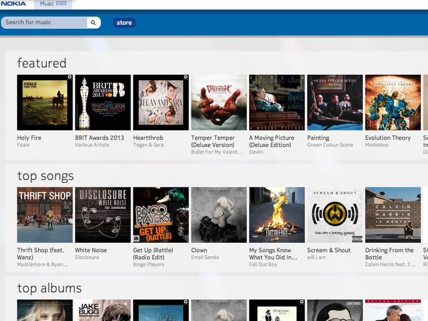The image size is (428, 321).
Task: Click the store button
Action: coord(124,23)
